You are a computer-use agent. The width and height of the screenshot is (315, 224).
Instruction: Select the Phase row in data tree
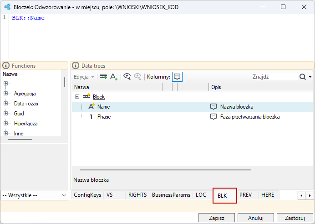pos(192,117)
